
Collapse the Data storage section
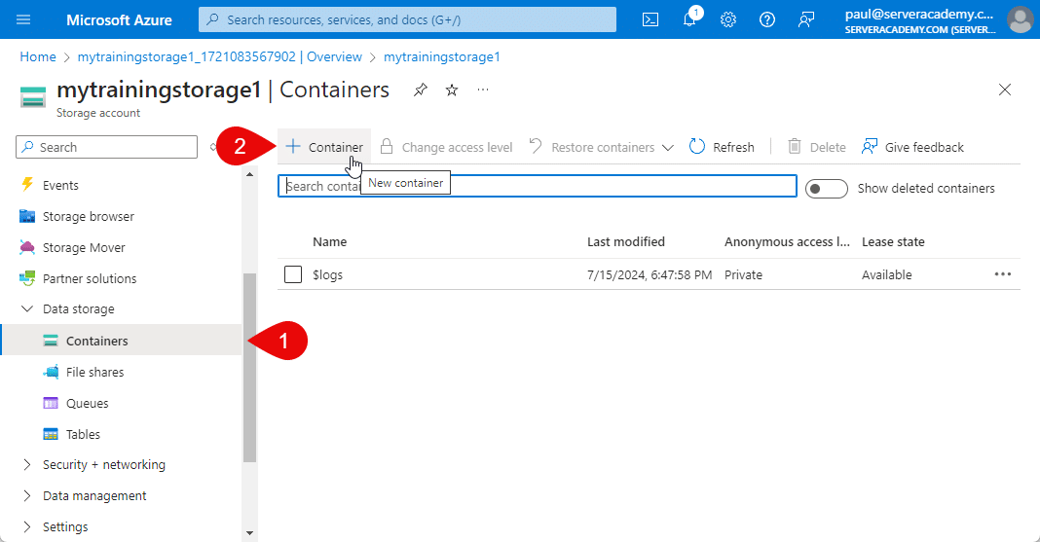(x=27, y=309)
